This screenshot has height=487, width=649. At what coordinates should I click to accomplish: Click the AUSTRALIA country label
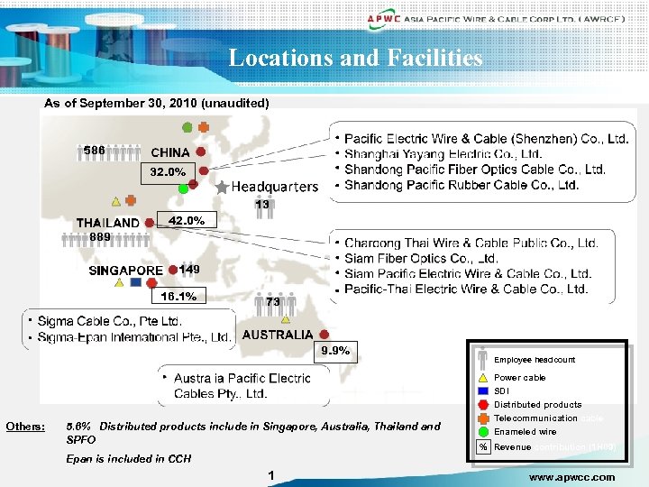278,335
